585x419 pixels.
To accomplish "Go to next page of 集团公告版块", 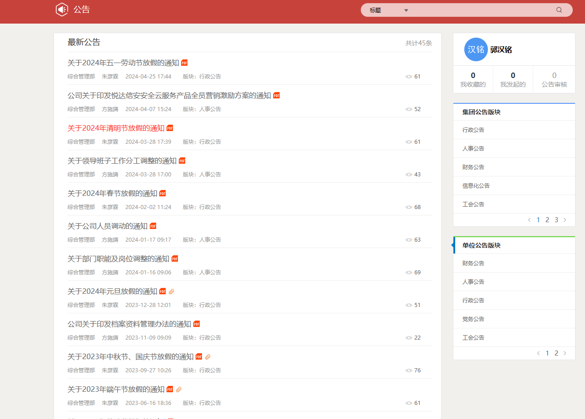I will [565, 220].
